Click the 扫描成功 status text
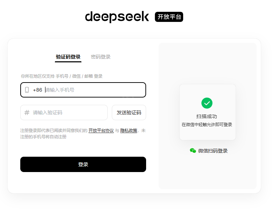This screenshot has width=273, height=210. pyautogui.click(x=207, y=116)
